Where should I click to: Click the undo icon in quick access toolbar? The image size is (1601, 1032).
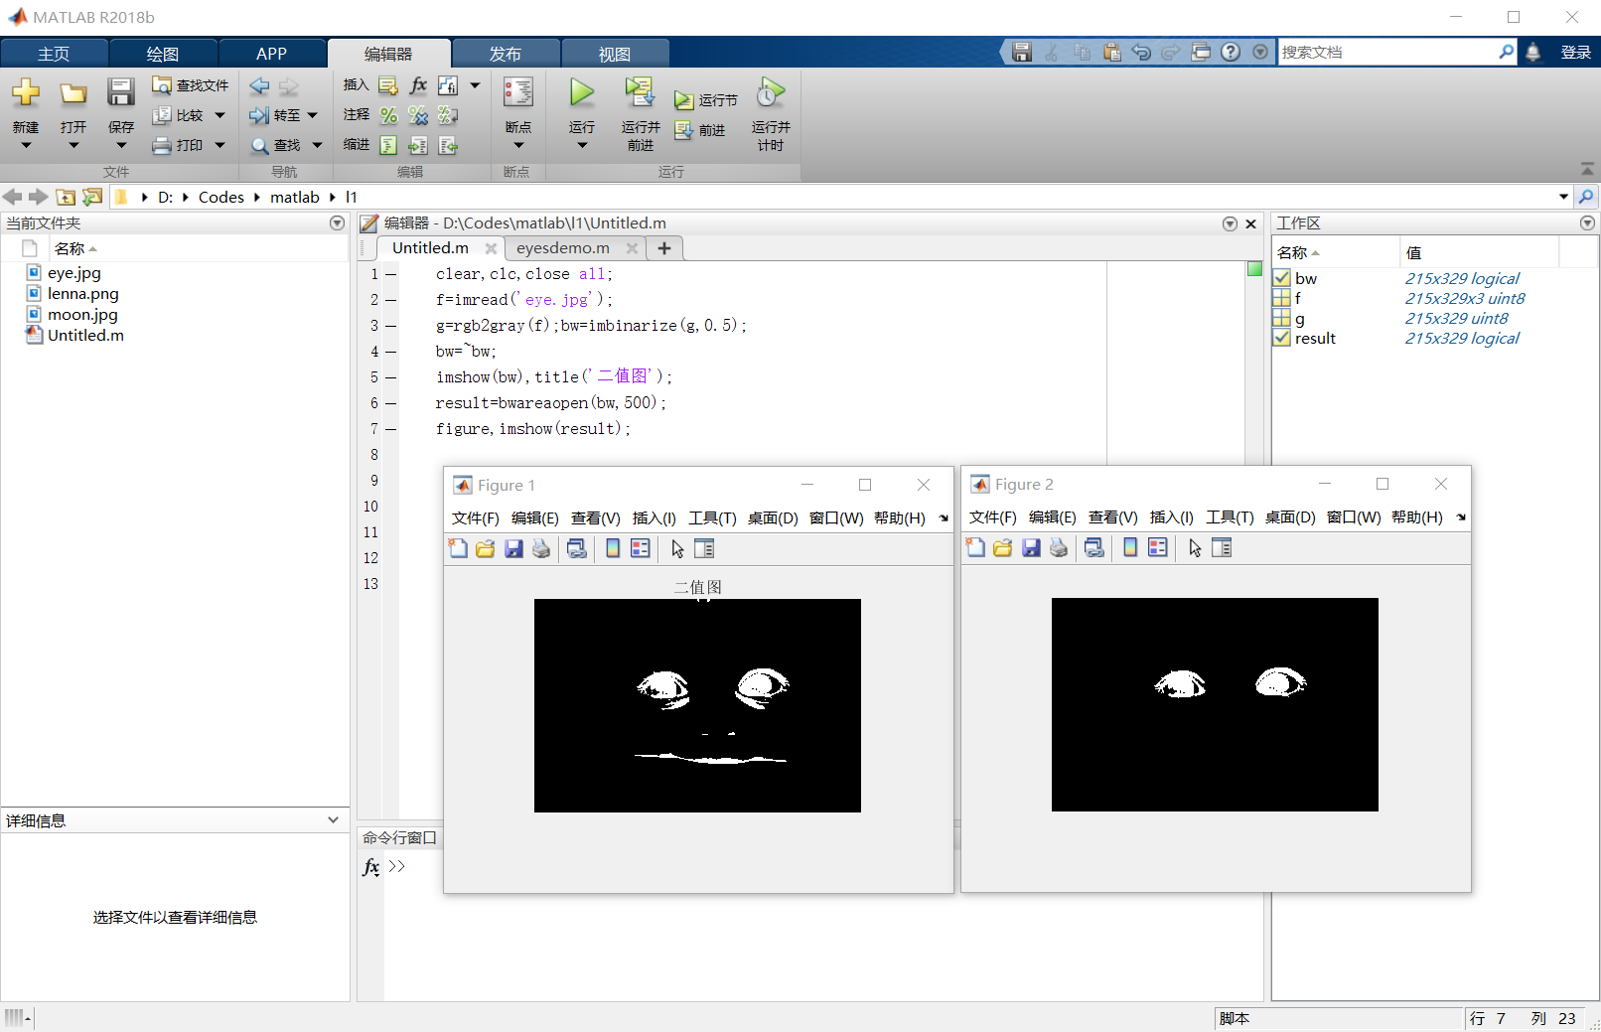[x=1142, y=52]
